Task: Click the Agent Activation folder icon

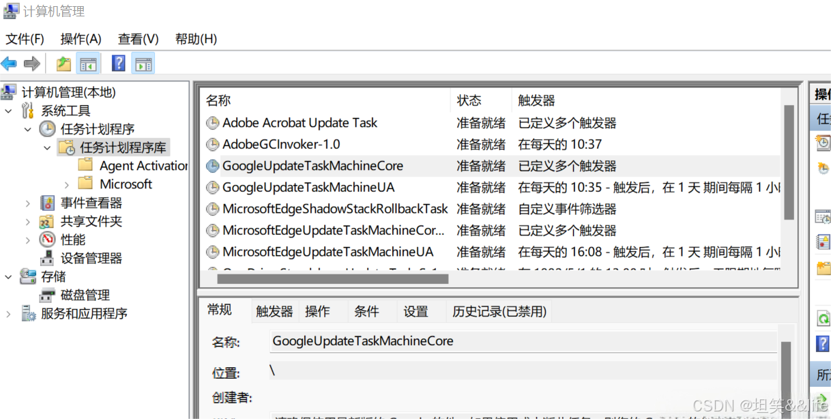Action: click(x=85, y=165)
